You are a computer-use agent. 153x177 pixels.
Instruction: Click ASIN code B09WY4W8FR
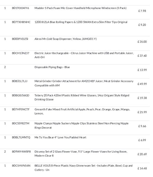21,152
